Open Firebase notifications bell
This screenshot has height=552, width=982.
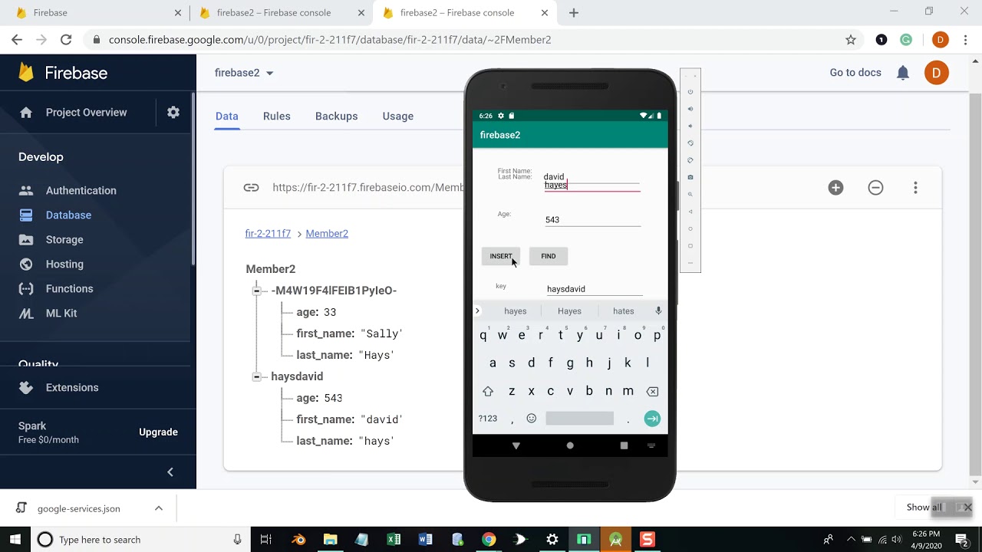point(903,73)
